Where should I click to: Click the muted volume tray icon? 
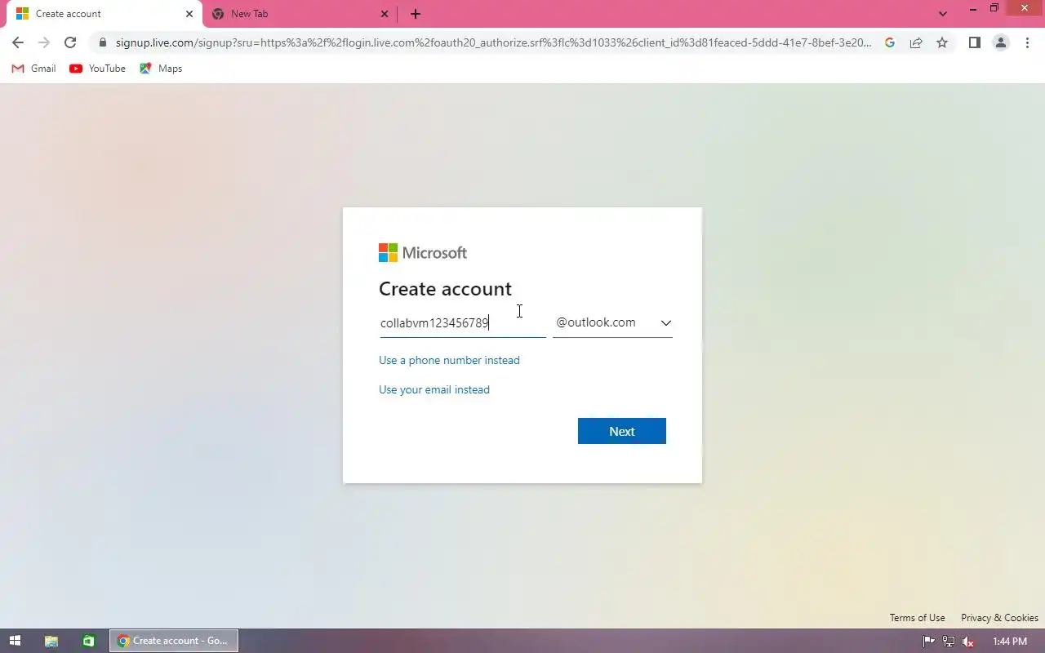tap(968, 642)
